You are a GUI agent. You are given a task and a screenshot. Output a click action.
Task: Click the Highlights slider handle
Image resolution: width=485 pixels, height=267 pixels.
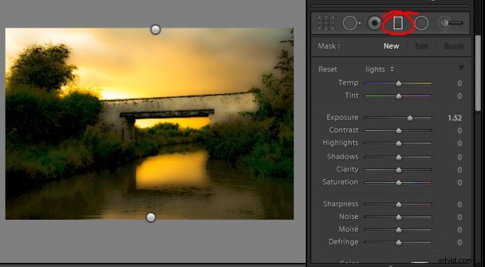click(398, 143)
